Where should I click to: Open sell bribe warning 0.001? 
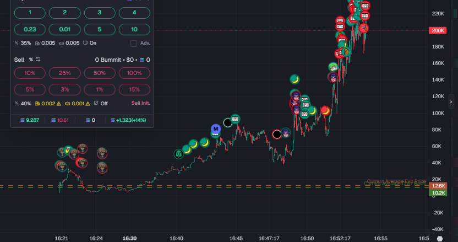click(78, 103)
